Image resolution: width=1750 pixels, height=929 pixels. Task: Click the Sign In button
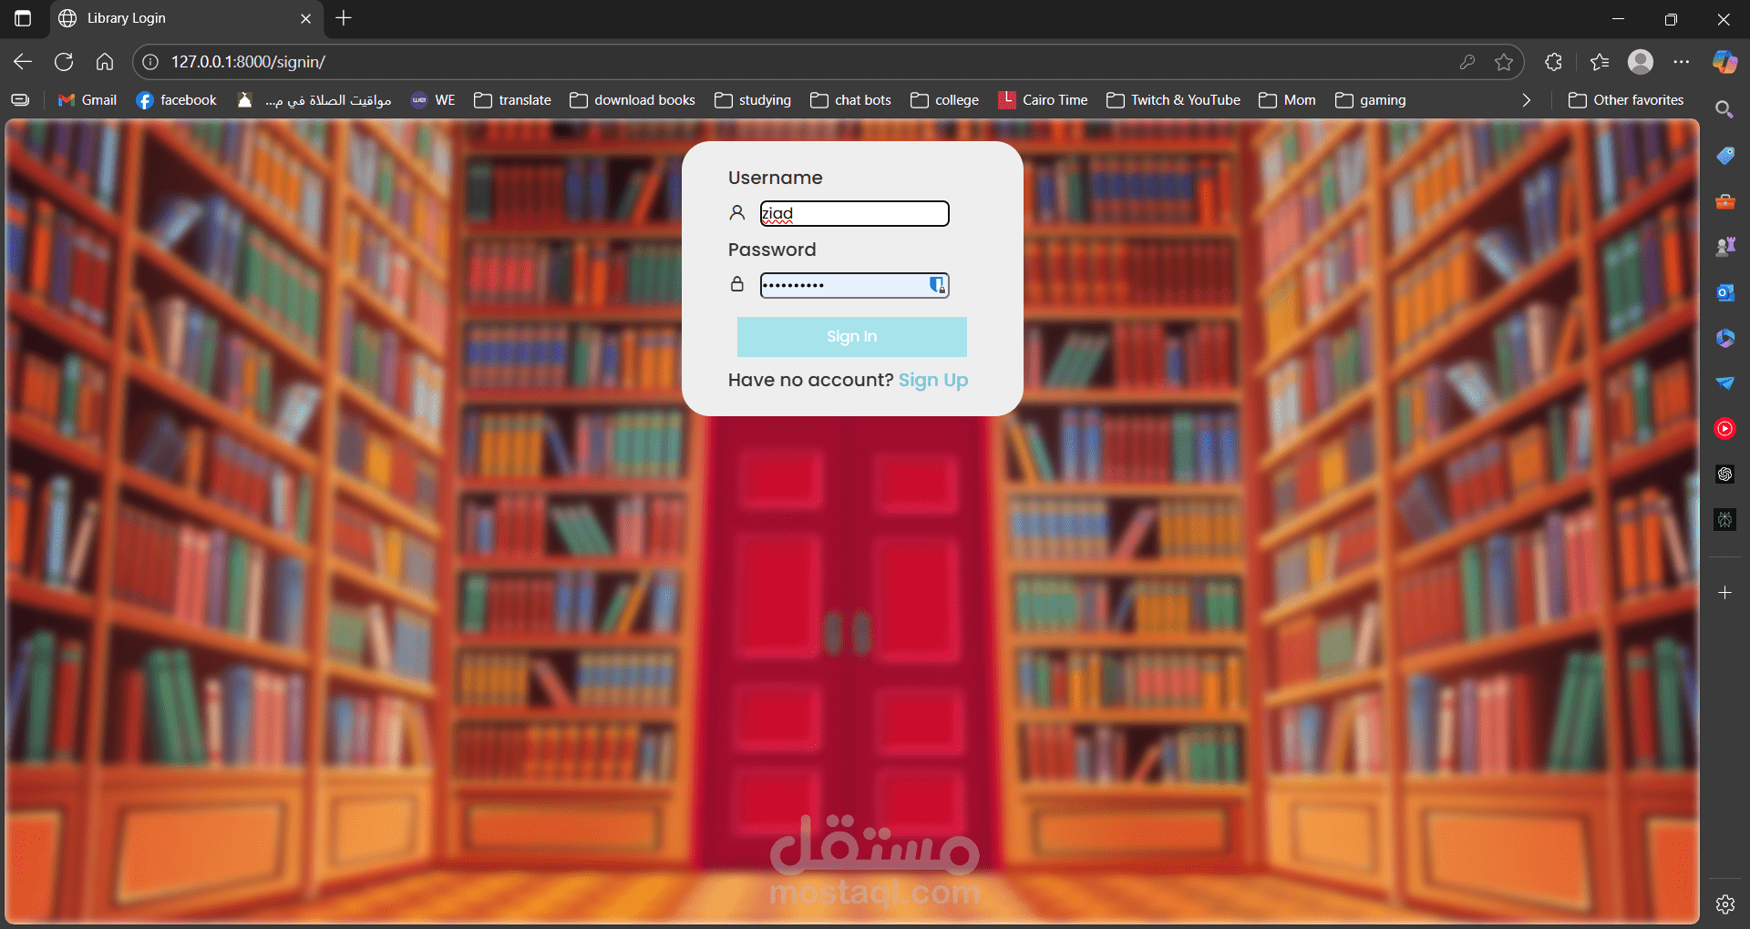pyautogui.click(x=852, y=337)
